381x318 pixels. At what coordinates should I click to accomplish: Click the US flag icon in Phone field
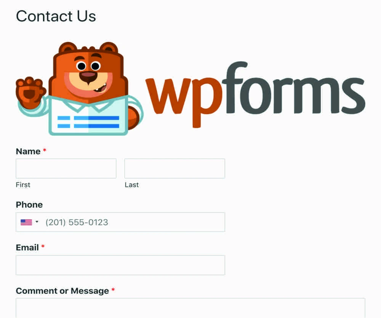point(26,222)
